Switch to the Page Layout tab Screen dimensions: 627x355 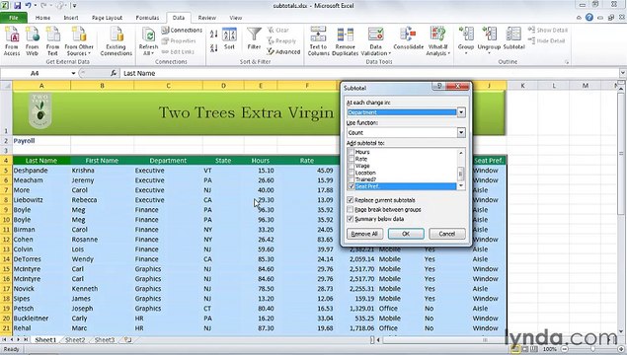[x=107, y=18]
